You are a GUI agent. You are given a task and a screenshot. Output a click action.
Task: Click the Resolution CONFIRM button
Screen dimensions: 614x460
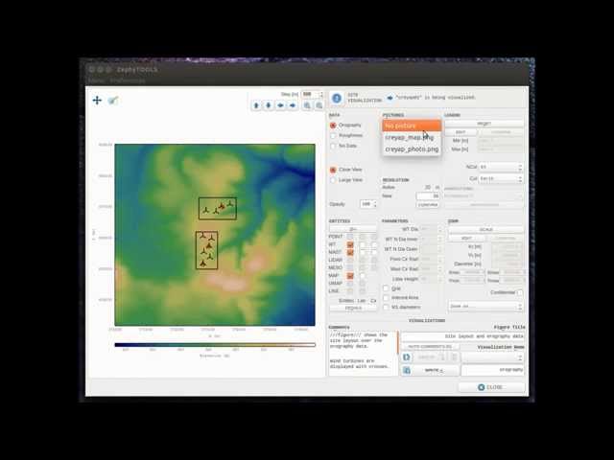(x=428, y=205)
